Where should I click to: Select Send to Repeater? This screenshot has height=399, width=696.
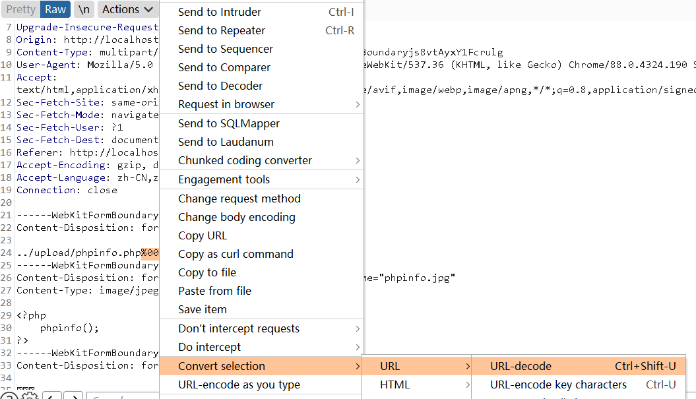(222, 30)
